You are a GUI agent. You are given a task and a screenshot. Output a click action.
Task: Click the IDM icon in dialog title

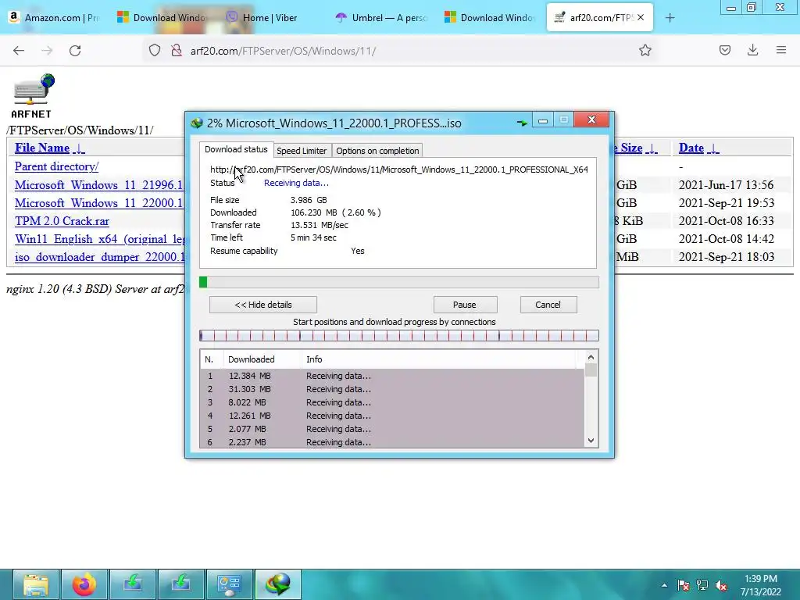tap(196, 123)
